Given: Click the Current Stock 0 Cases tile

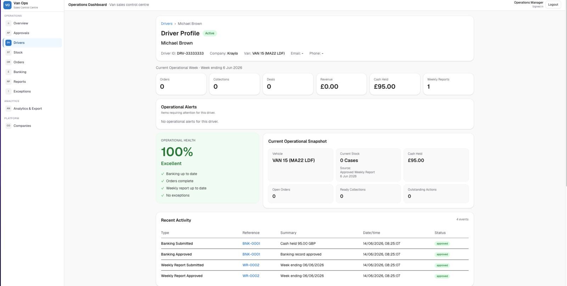Looking at the screenshot, I should point(368,165).
